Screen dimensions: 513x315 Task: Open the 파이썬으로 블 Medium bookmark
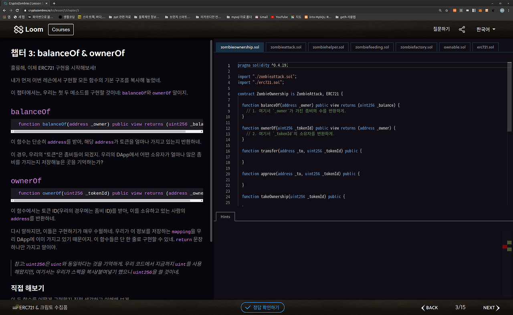pyautogui.click(x=41, y=17)
